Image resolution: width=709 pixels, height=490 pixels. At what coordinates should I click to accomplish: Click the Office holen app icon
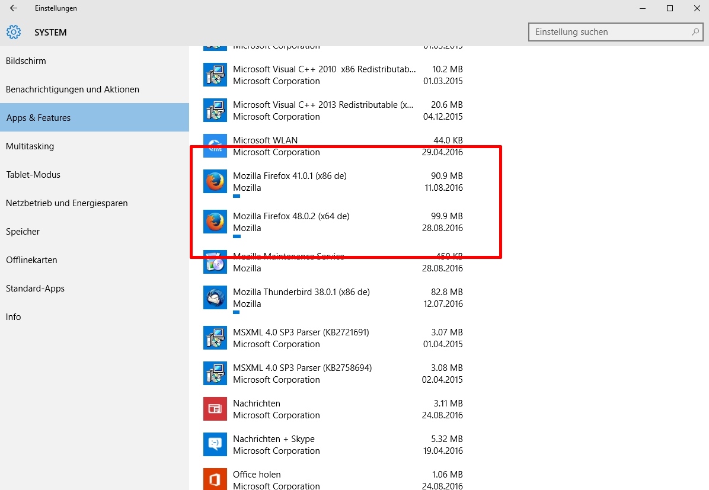click(x=215, y=479)
